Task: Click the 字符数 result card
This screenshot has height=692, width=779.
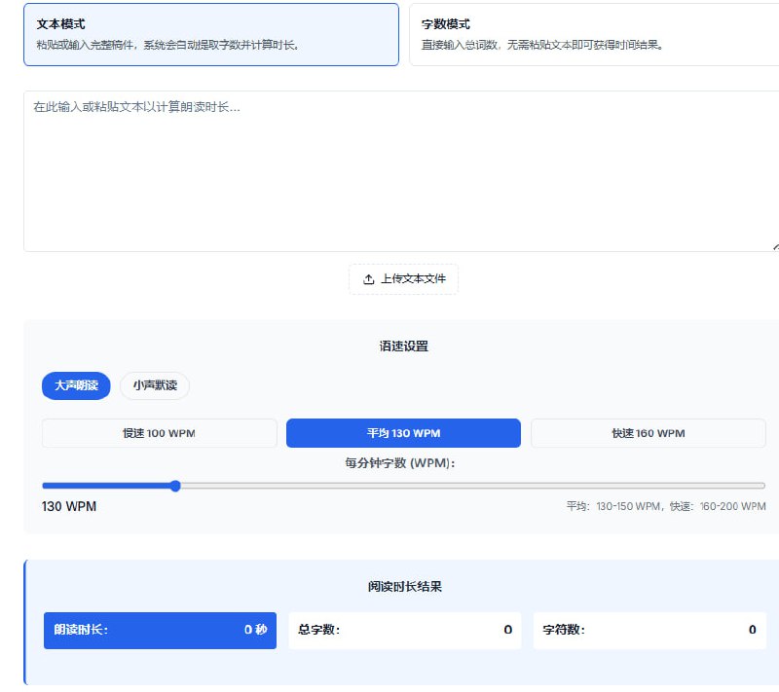Action: 647,630
